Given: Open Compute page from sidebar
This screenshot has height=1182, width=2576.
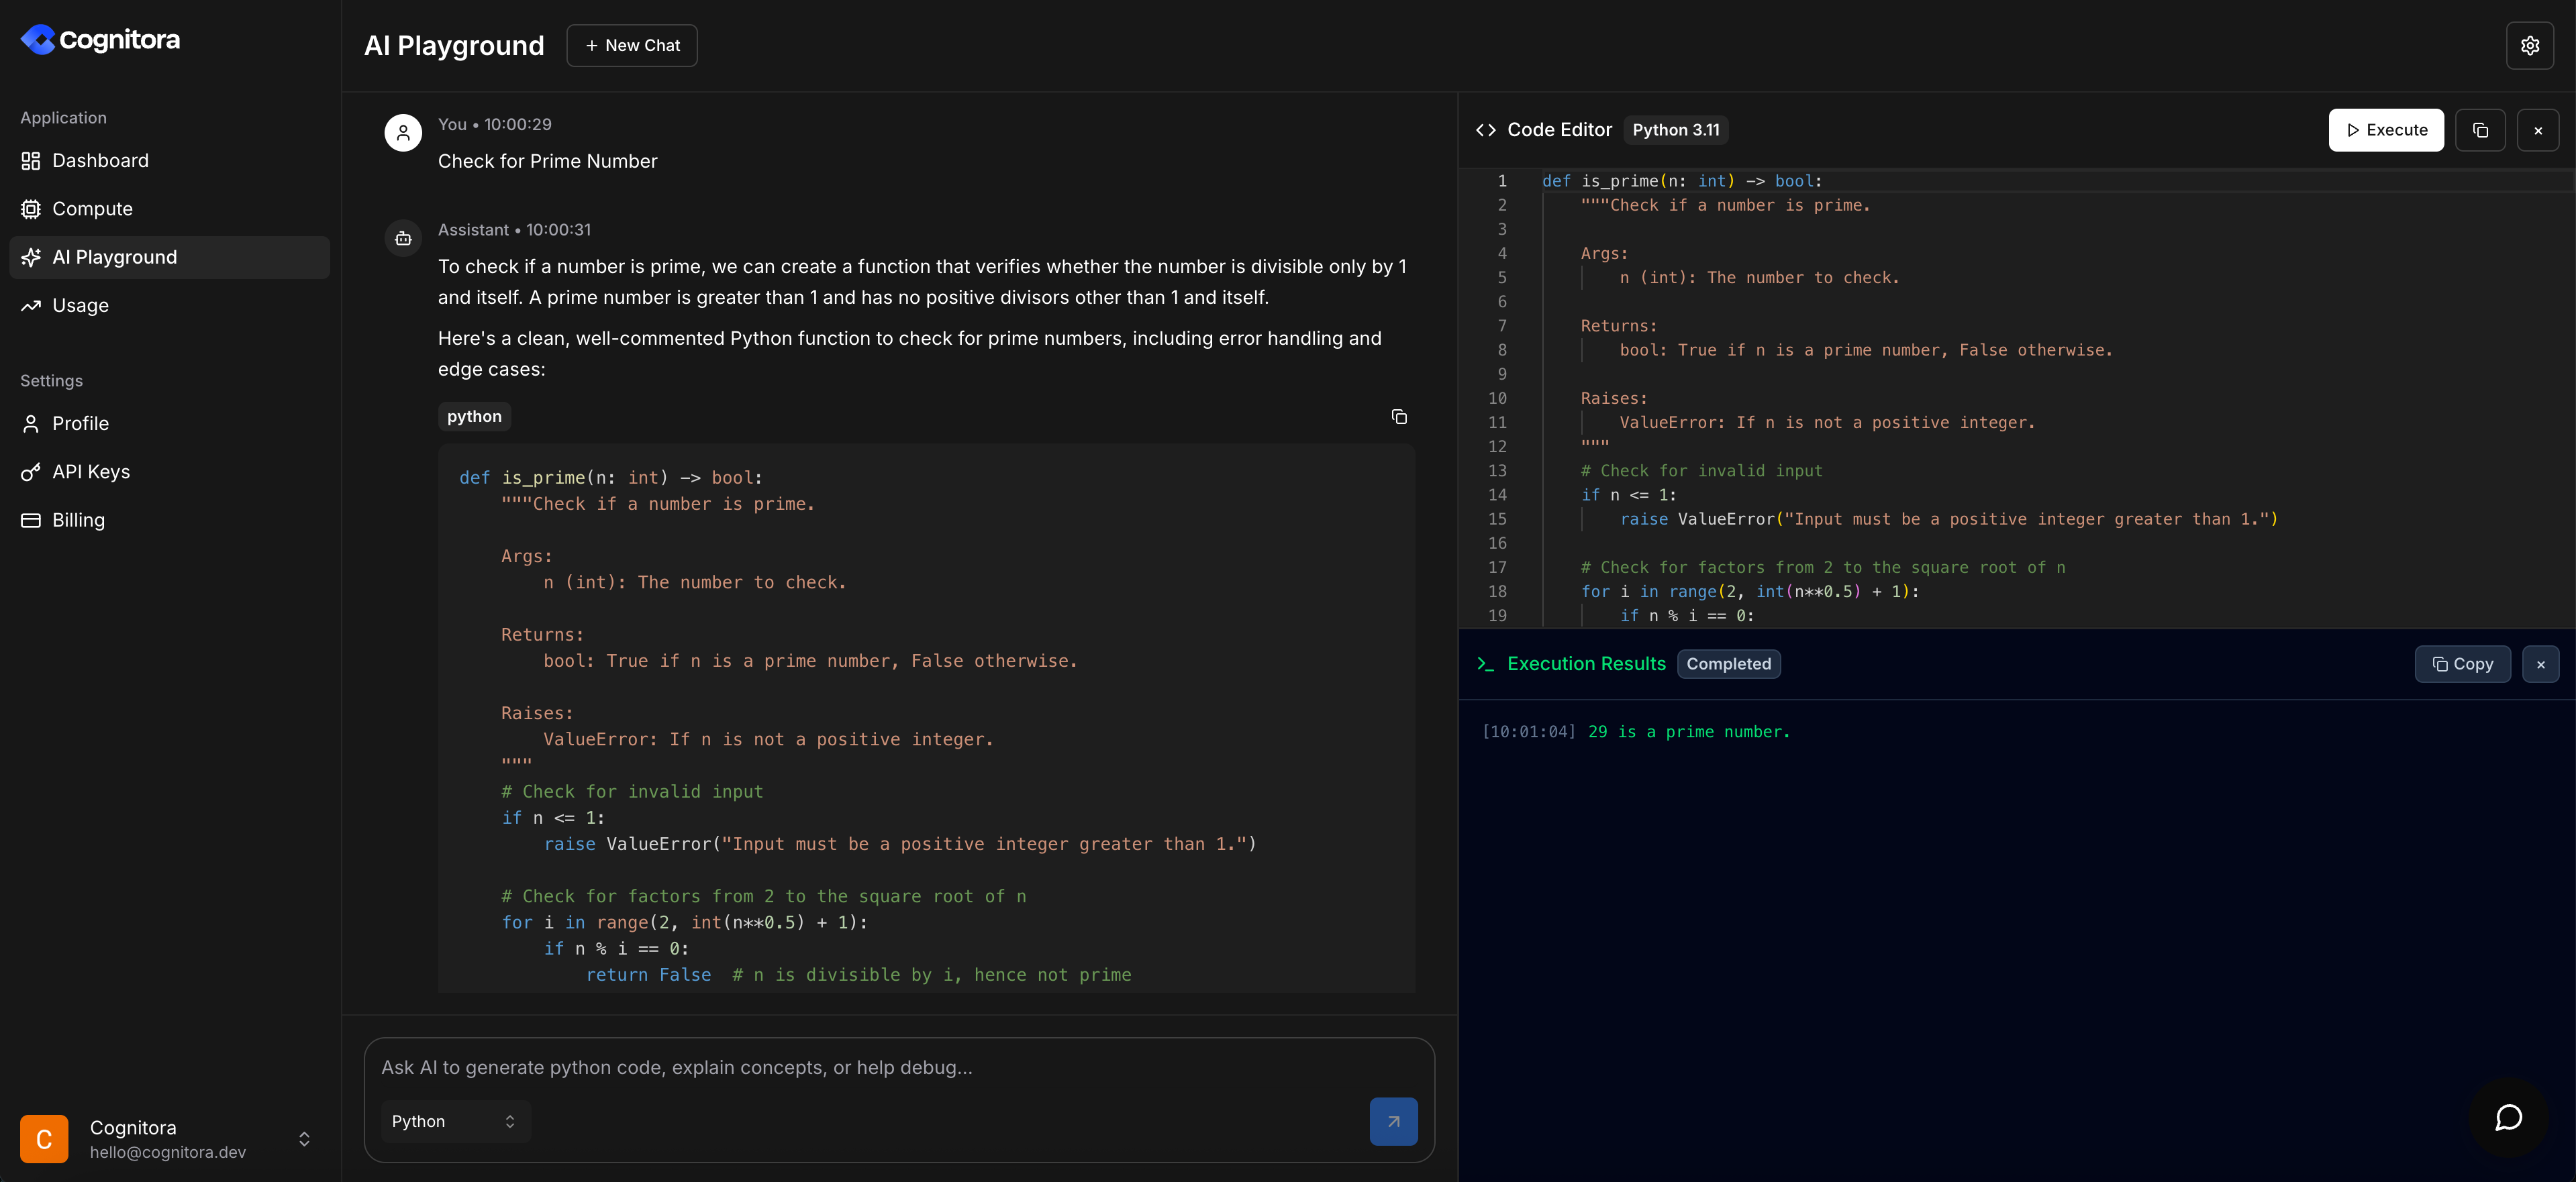Looking at the screenshot, I should (92, 209).
